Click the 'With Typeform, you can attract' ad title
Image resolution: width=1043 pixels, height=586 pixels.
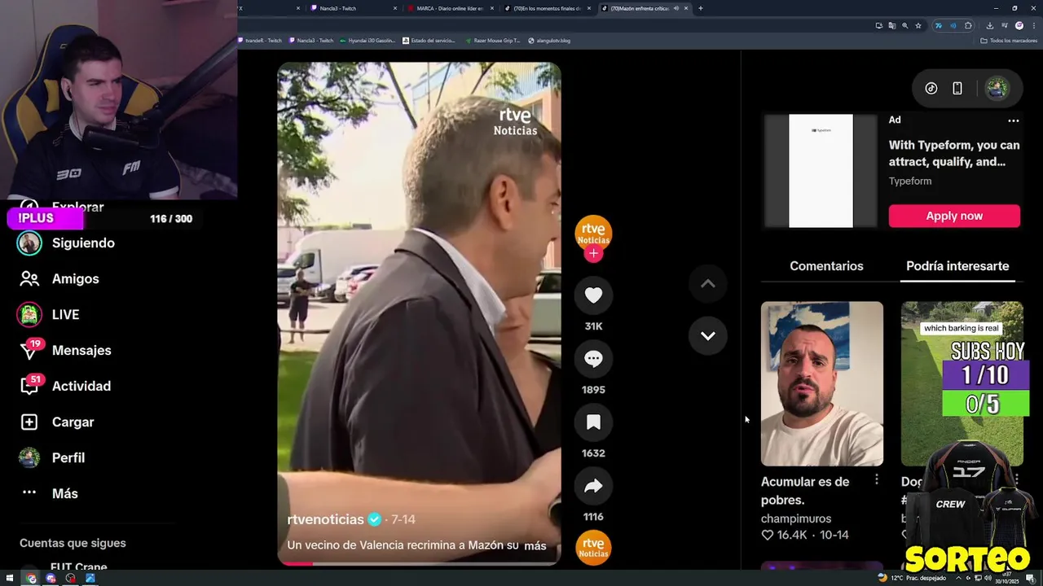coord(954,153)
